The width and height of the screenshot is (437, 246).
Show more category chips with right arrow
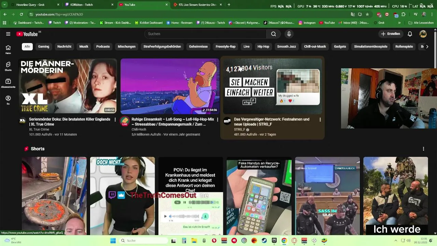click(427, 46)
